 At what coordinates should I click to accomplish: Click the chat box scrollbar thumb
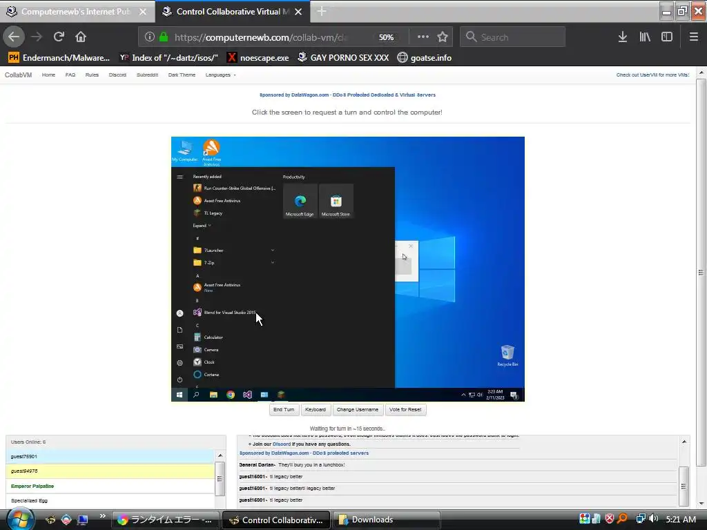(x=684, y=487)
